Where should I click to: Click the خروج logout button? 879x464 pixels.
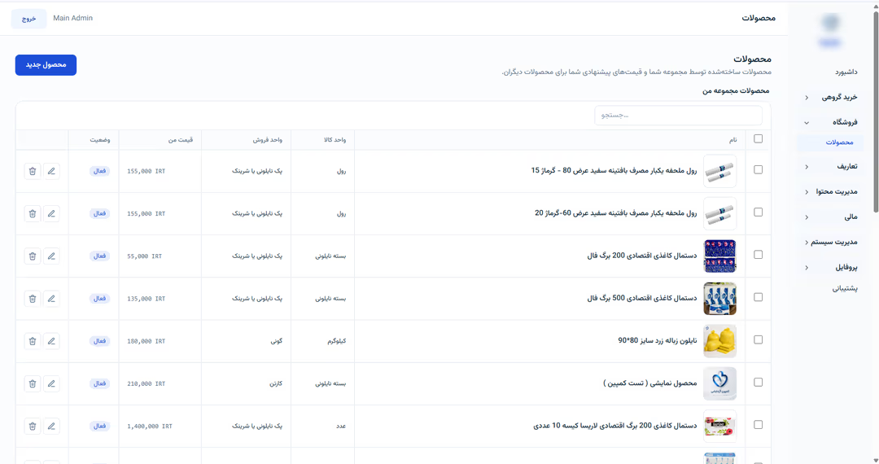pyautogui.click(x=29, y=19)
